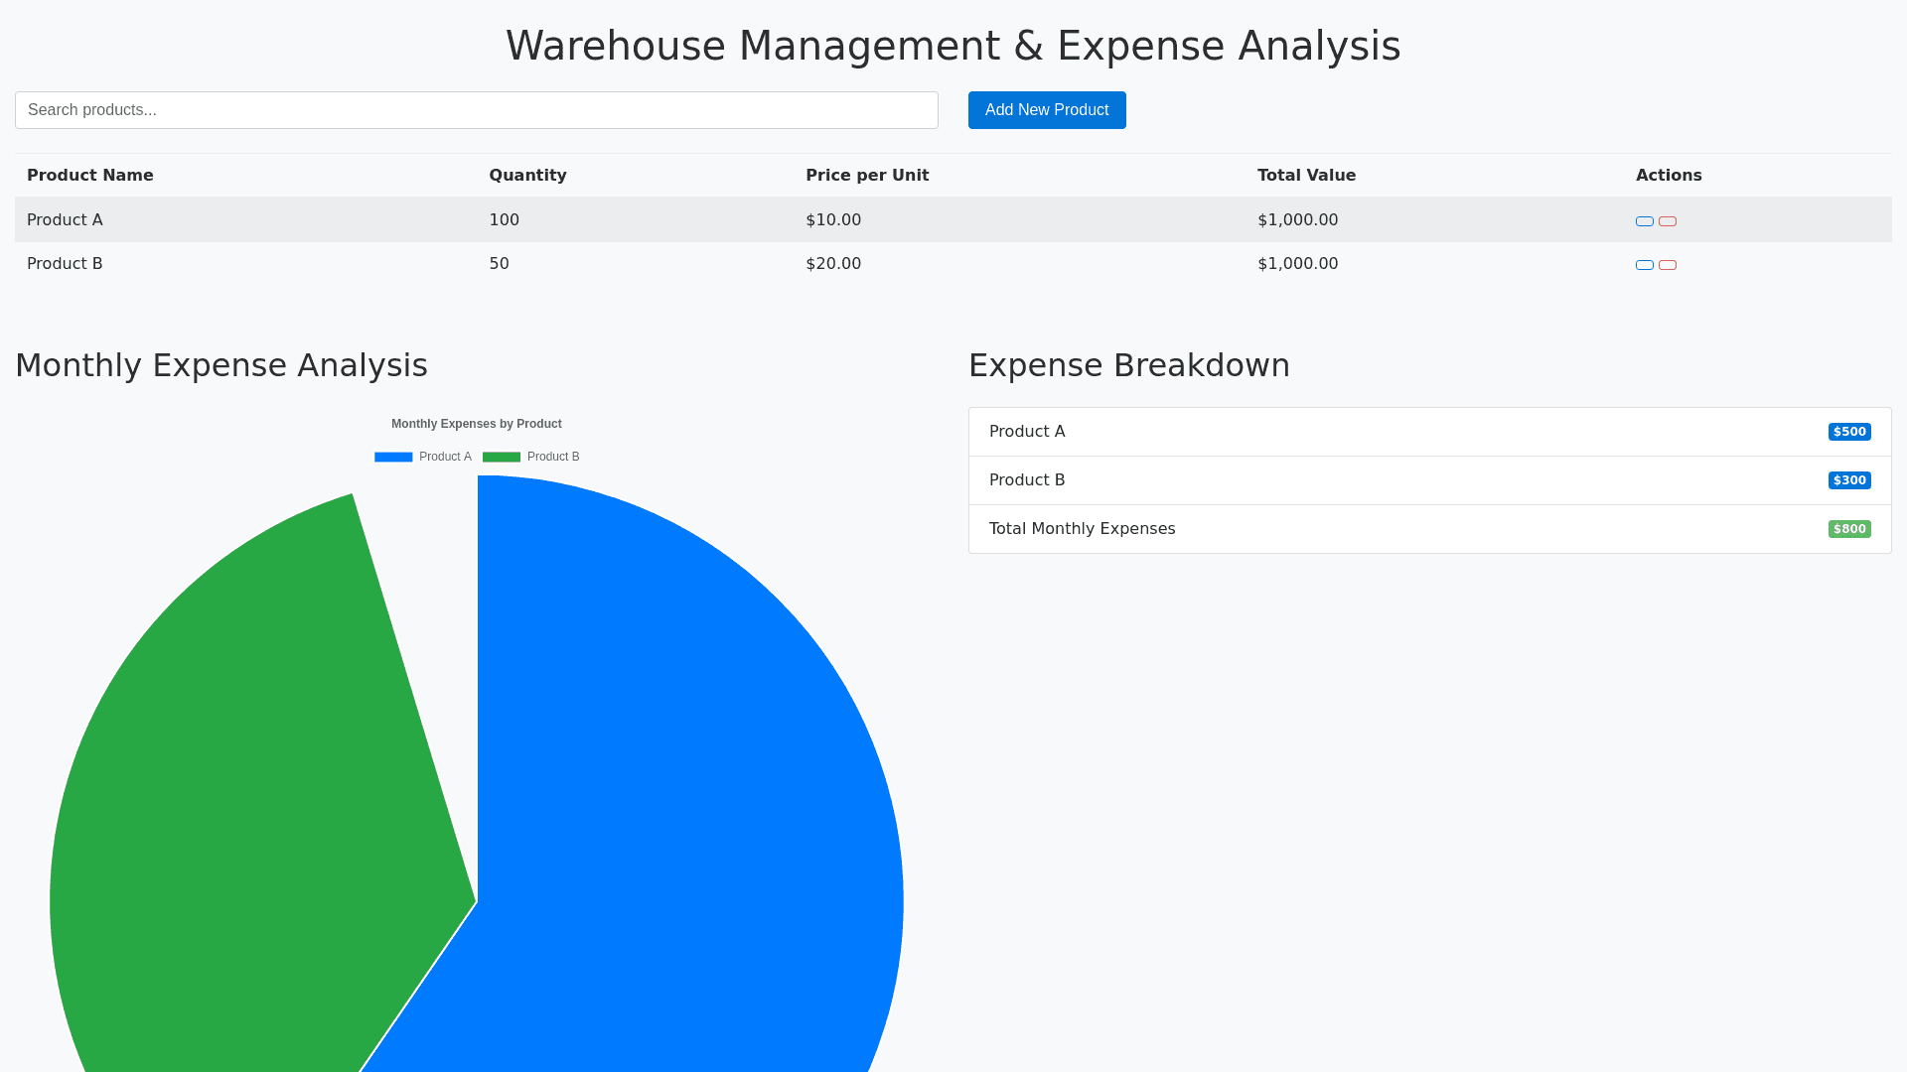
Task: Click the Total Value column header
Action: point(1306,176)
